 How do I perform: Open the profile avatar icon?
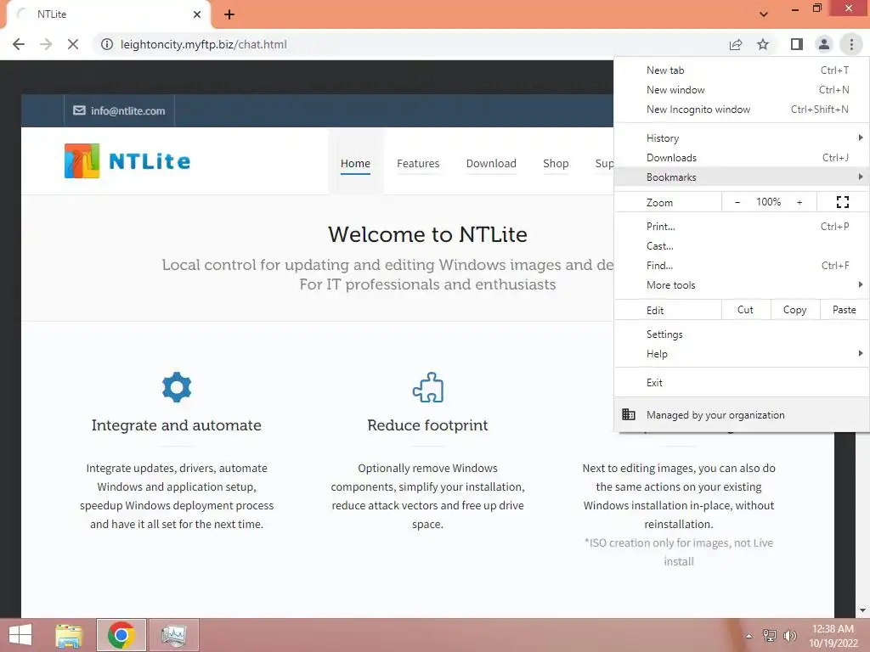coord(824,44)
